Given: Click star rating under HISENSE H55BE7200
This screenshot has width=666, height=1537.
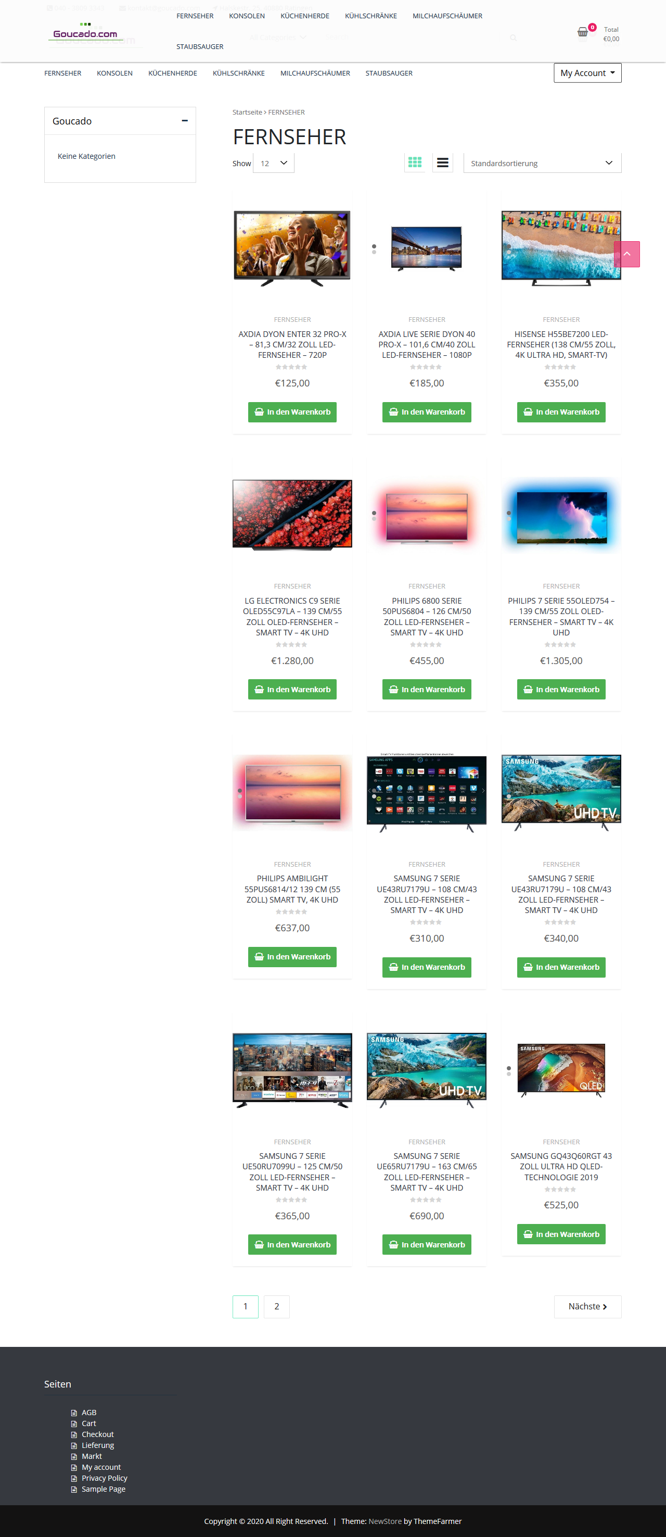Looking at the screenshot, I should pos(560,367).
